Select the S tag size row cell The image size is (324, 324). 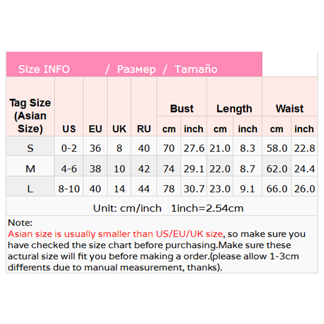[30, 148]
